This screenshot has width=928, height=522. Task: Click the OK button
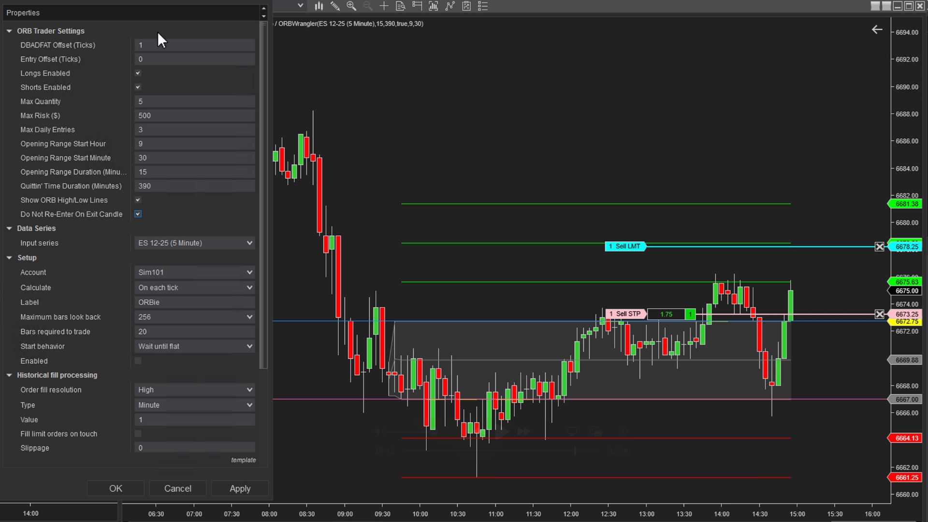click(116, 489)
